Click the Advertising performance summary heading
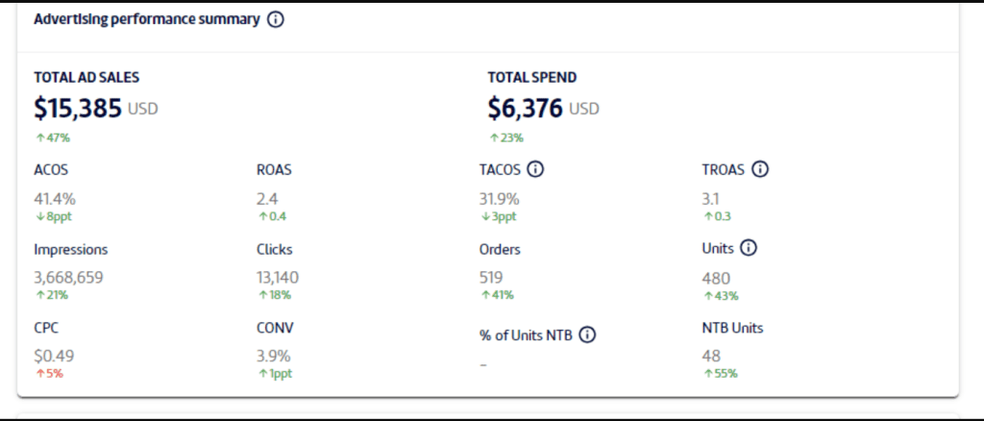Viewport: 984px width, 421px height. click(146, 19)
